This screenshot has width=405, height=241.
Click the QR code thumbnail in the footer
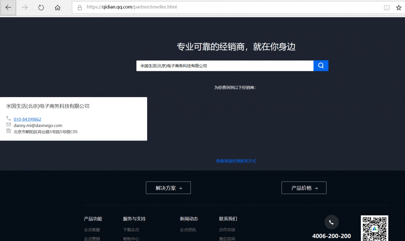point(374,228)
